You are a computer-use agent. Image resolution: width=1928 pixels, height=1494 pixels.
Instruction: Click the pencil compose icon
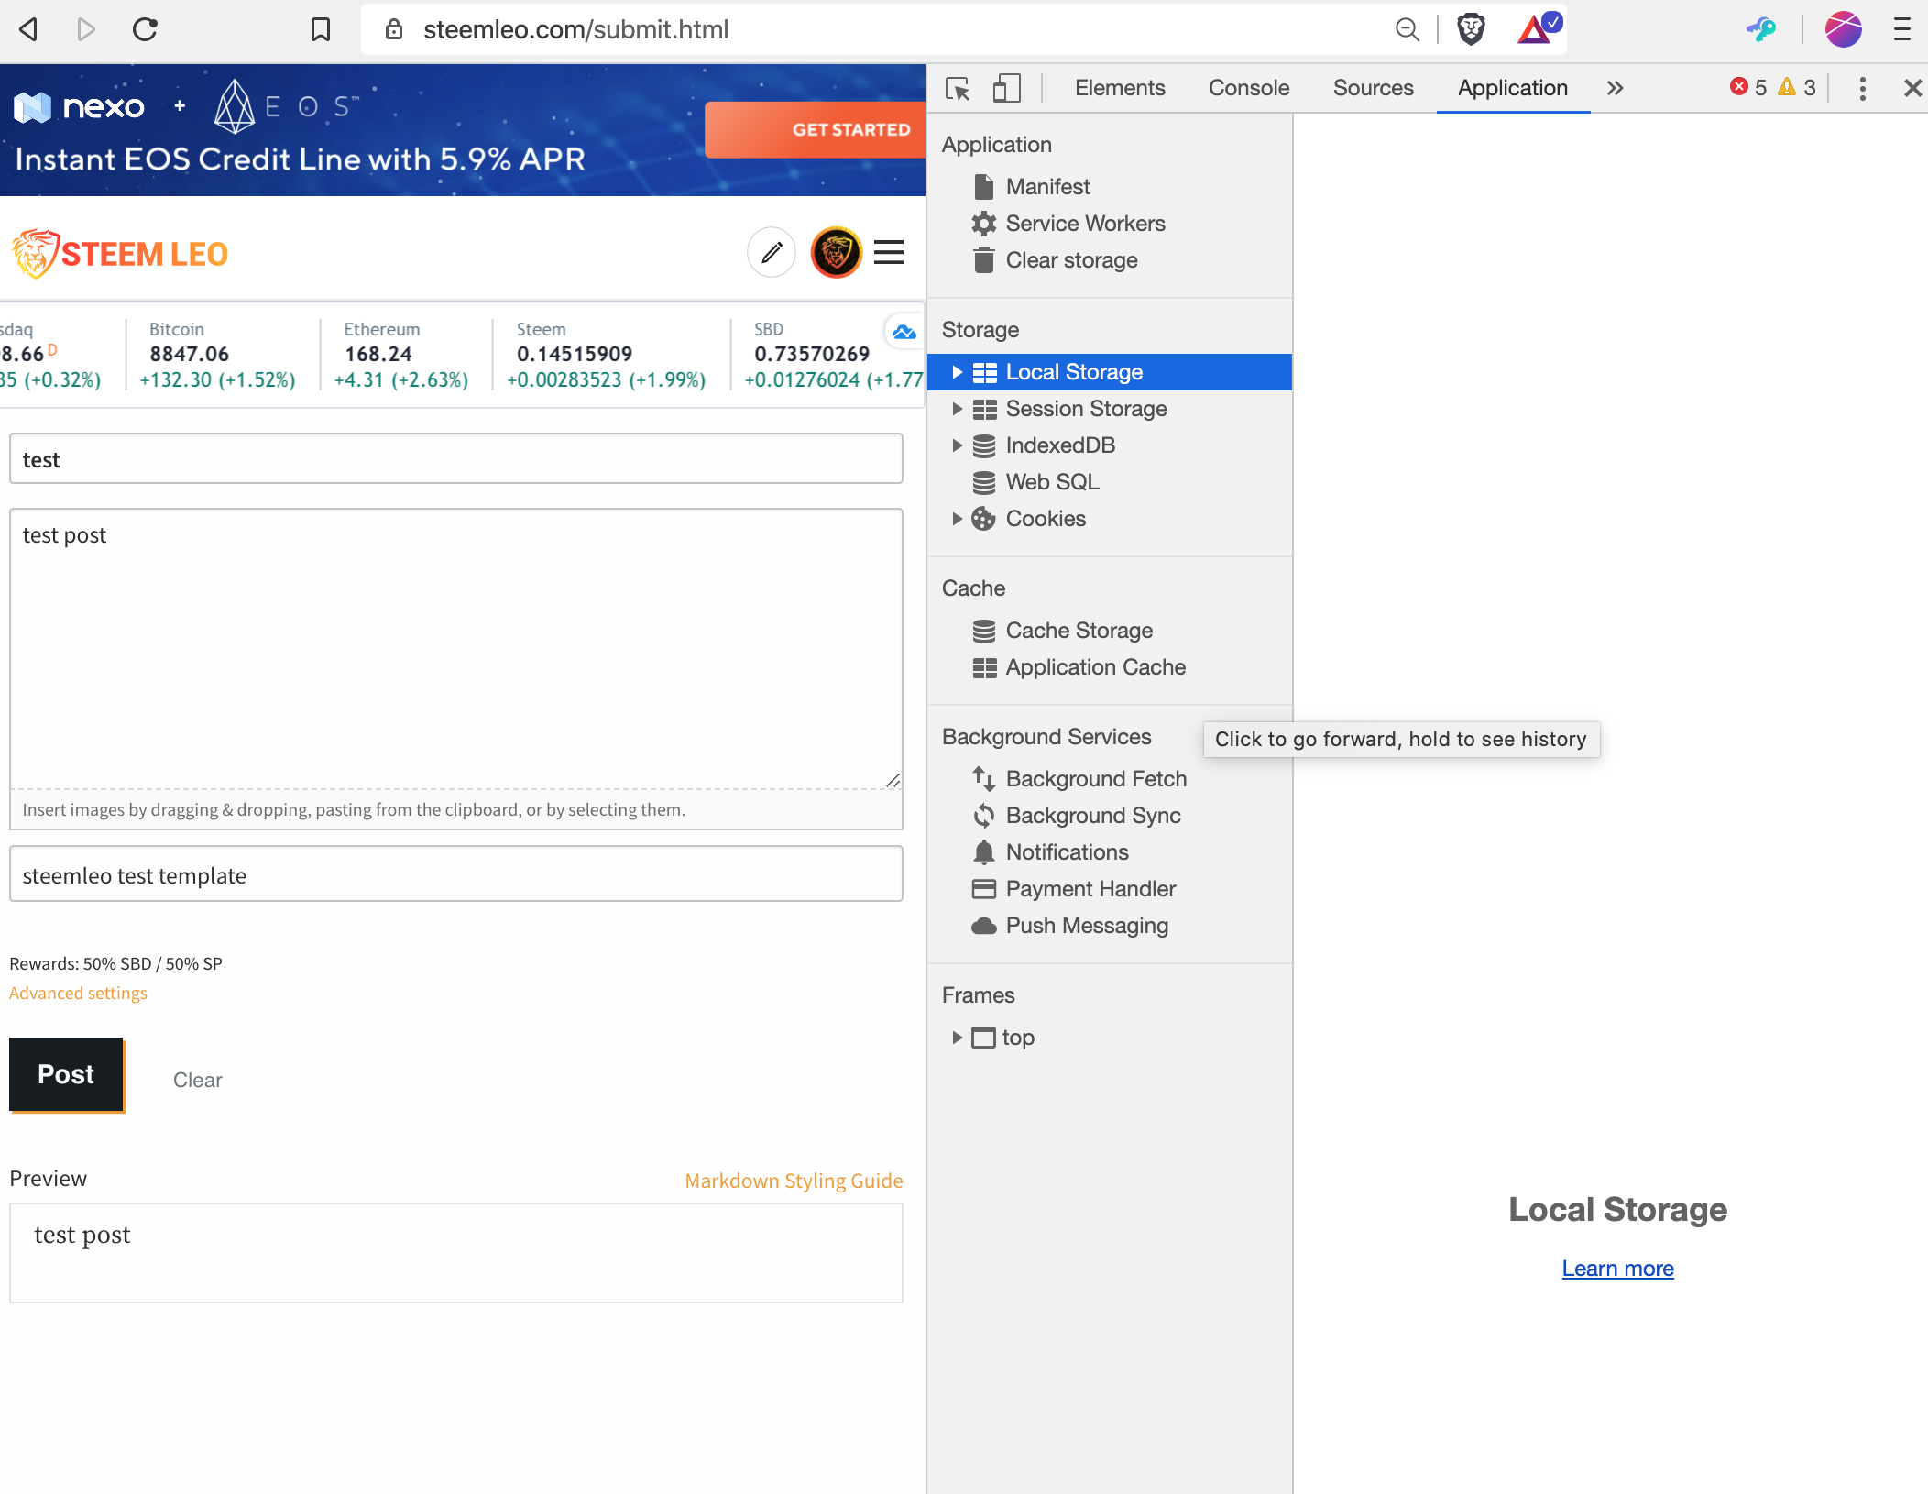pyautogui.click(x=772, y=252)
